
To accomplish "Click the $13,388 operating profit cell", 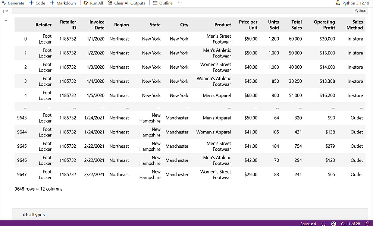I will pyautogui.click(x=327, y=81).
